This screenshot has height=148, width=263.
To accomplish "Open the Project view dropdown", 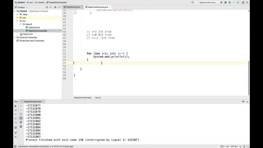I will pos(21,7).
